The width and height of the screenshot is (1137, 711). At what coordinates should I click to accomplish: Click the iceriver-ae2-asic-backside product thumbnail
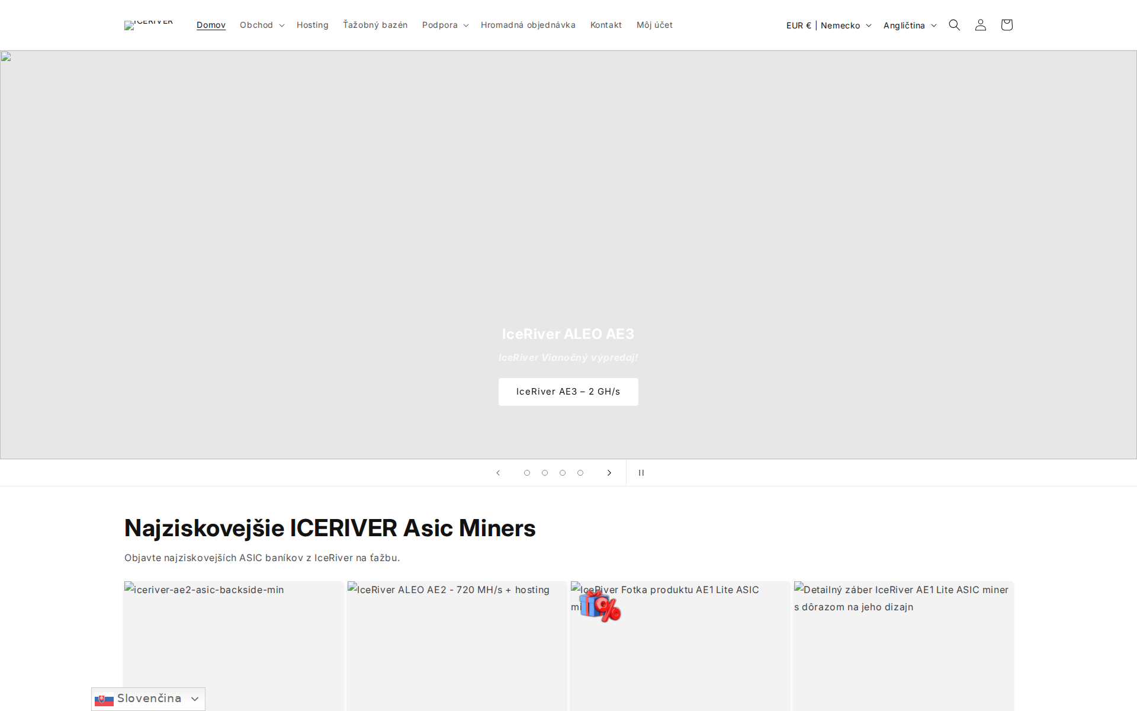click(x=233, y=646)
